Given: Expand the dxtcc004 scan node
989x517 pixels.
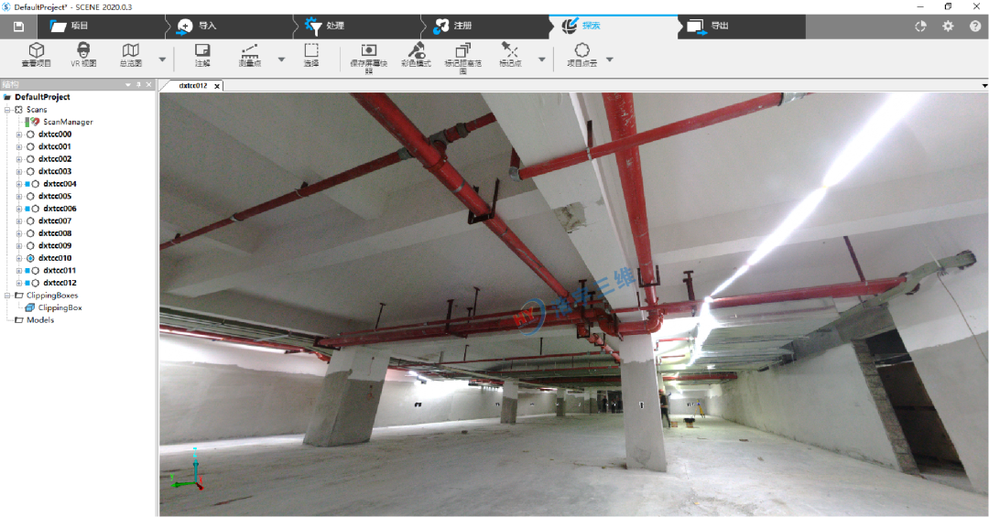Looking at the screenshot, I should (x=19, y=184).
